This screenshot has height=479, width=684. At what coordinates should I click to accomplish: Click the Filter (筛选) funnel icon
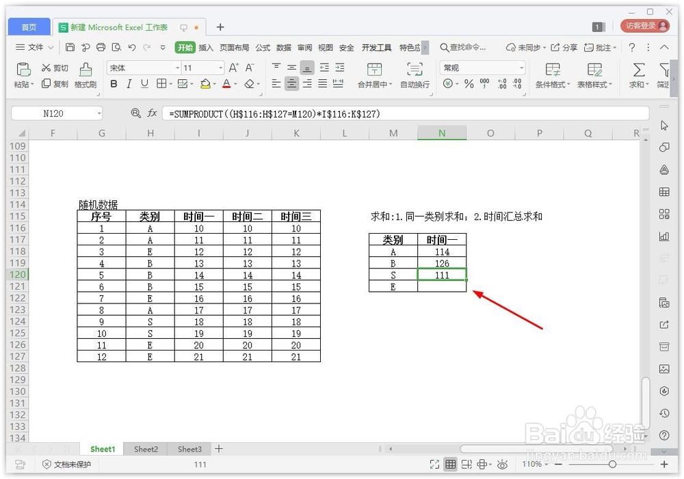click(x=663, y=70)
